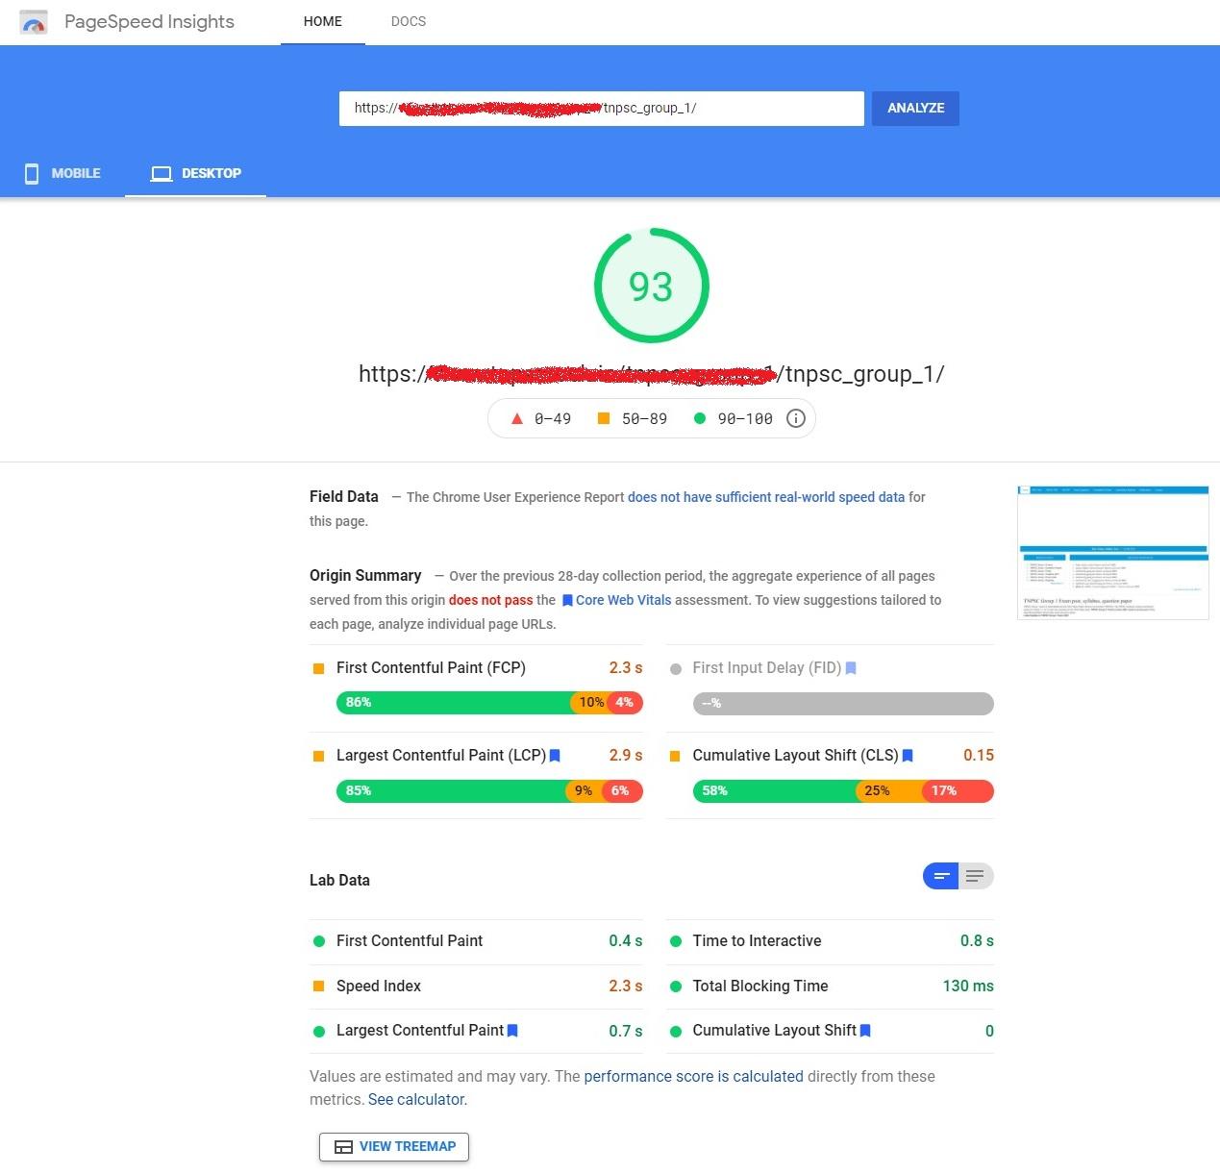
Task: Click the See calculator link
Action: click(x=415, y=1099)
